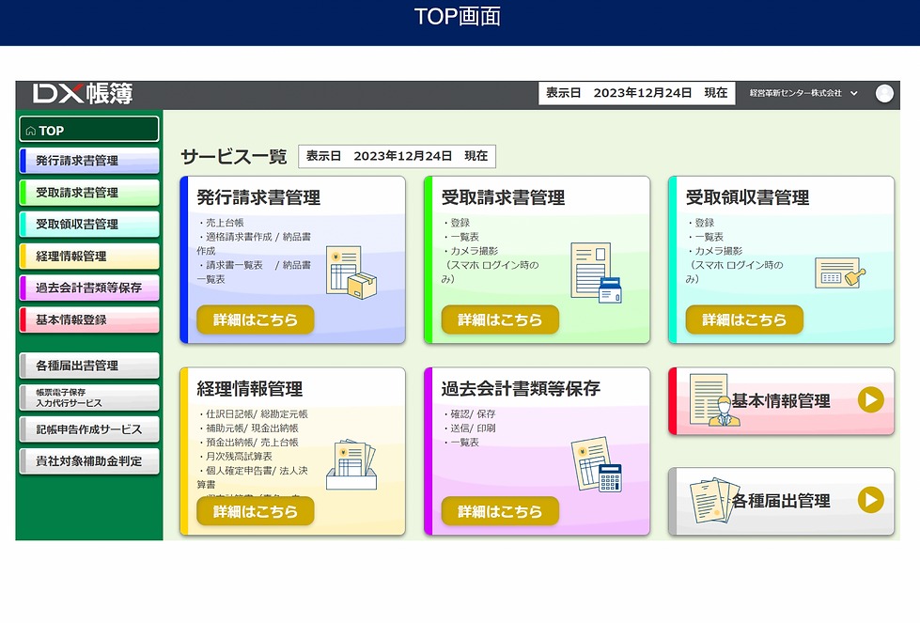Image resolution: width=920 pixels, height=623 pixels.
Task: Open 貴社対象補助金判定 in the sidebar
Action: coord(89,461)
